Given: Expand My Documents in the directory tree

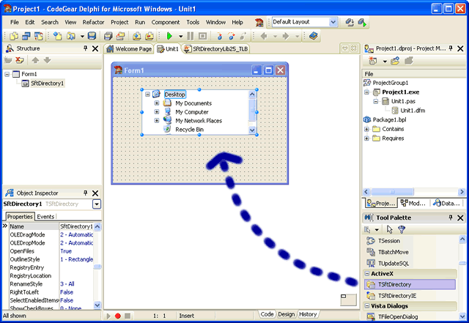Looking at the screenshot, I should click(157, 103).
